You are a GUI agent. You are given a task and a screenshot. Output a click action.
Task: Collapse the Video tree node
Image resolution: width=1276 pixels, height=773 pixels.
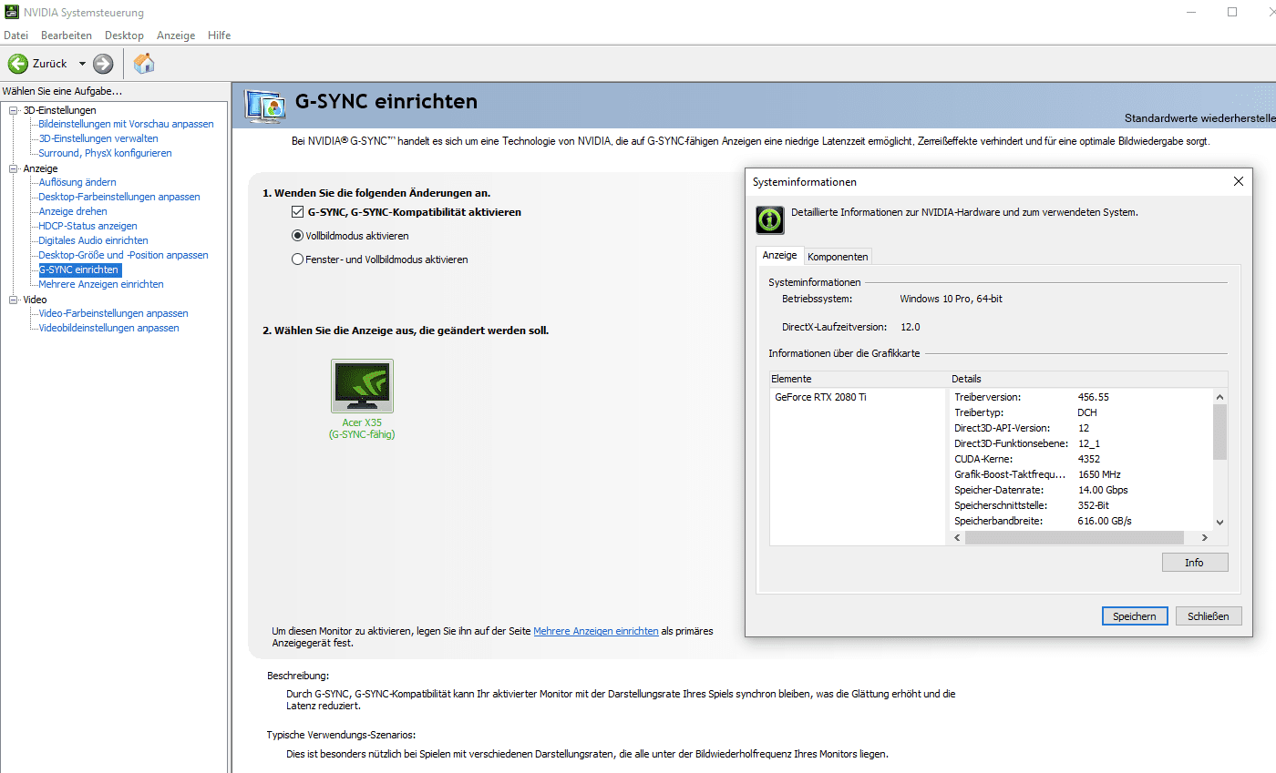(14, 300)
